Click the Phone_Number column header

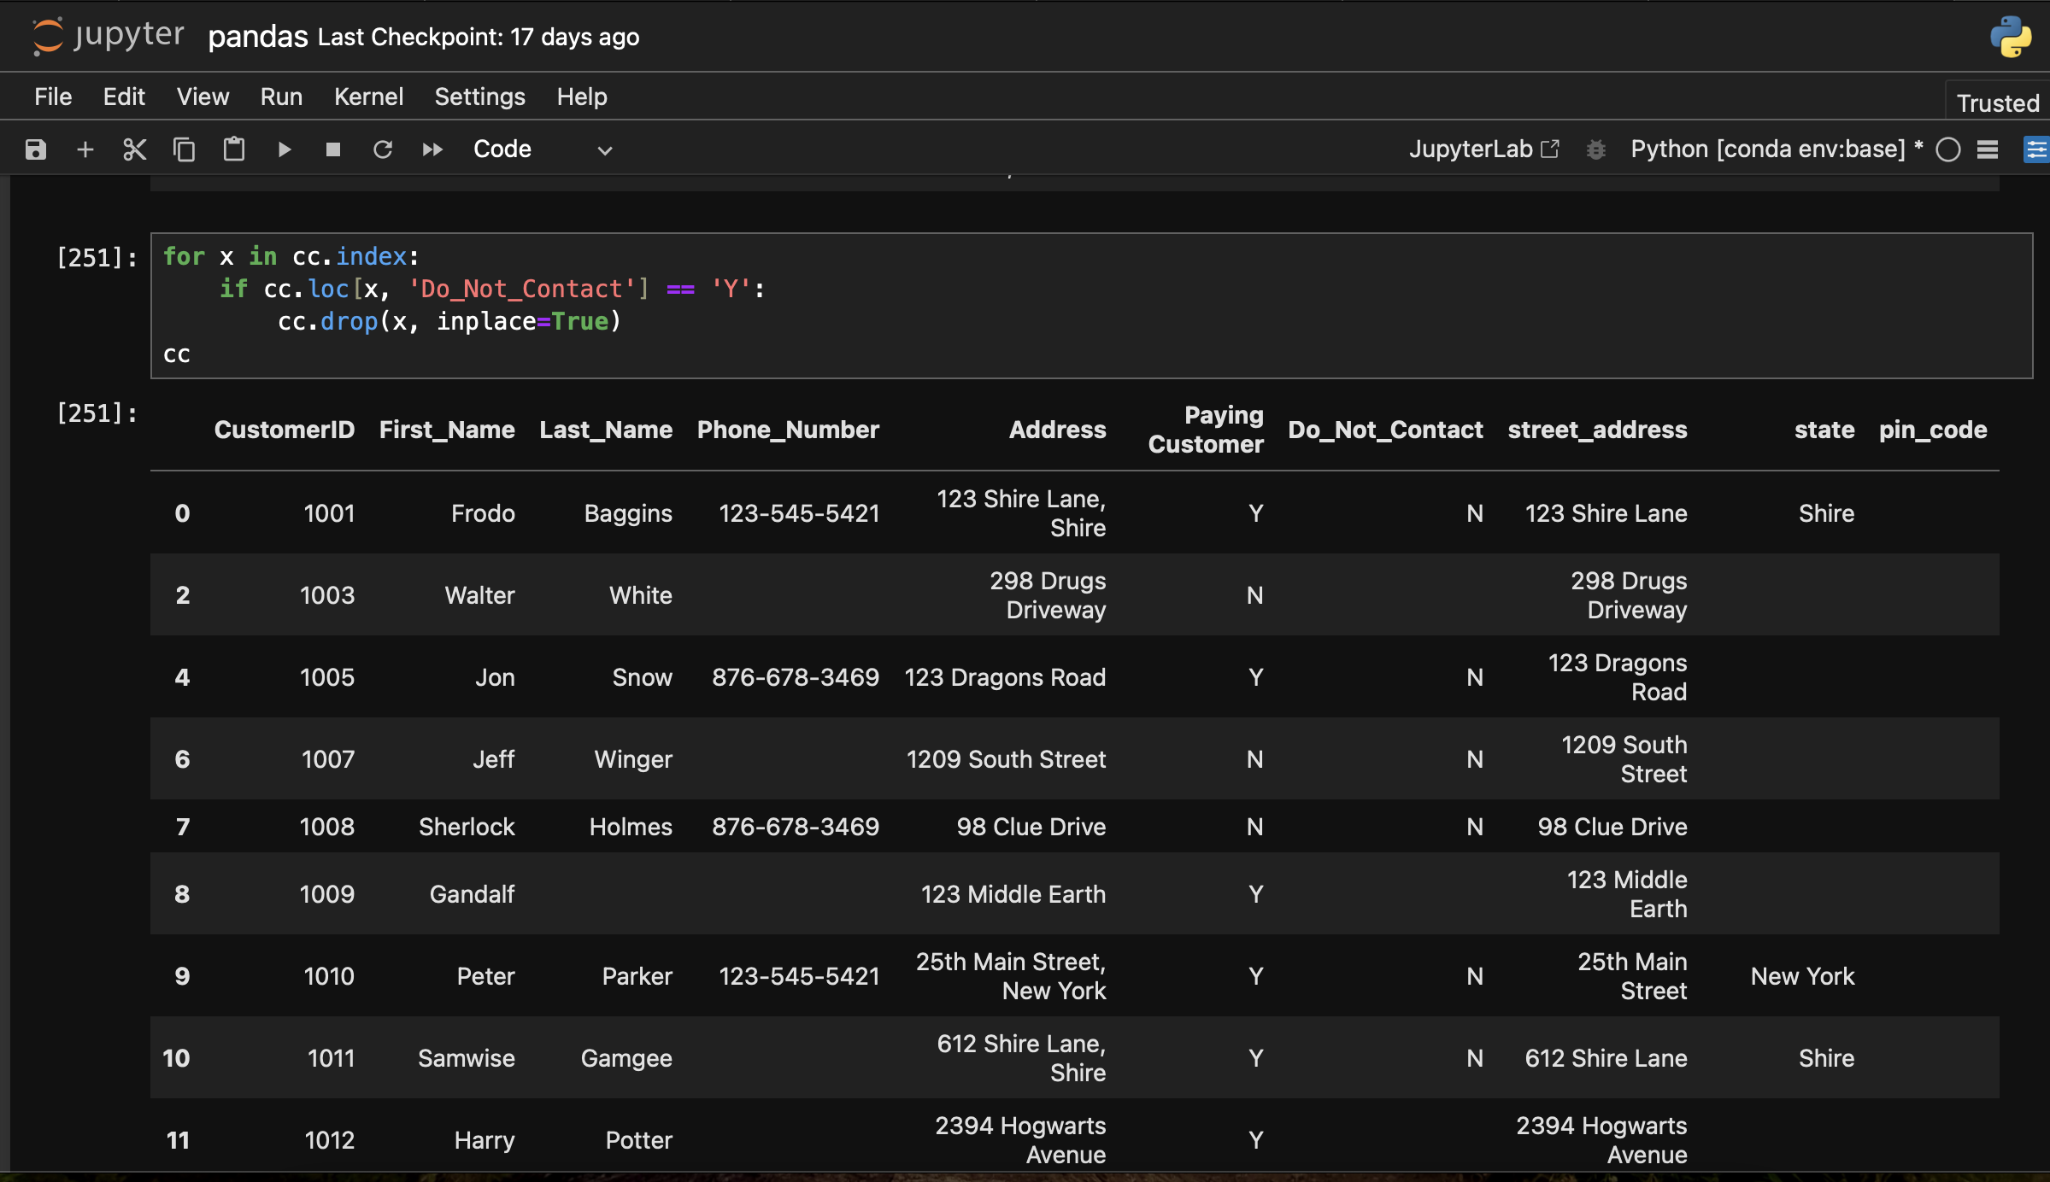pos(788,430)
